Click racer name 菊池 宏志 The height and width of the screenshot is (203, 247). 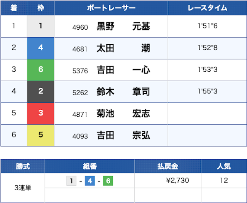(x=123, y=114)
